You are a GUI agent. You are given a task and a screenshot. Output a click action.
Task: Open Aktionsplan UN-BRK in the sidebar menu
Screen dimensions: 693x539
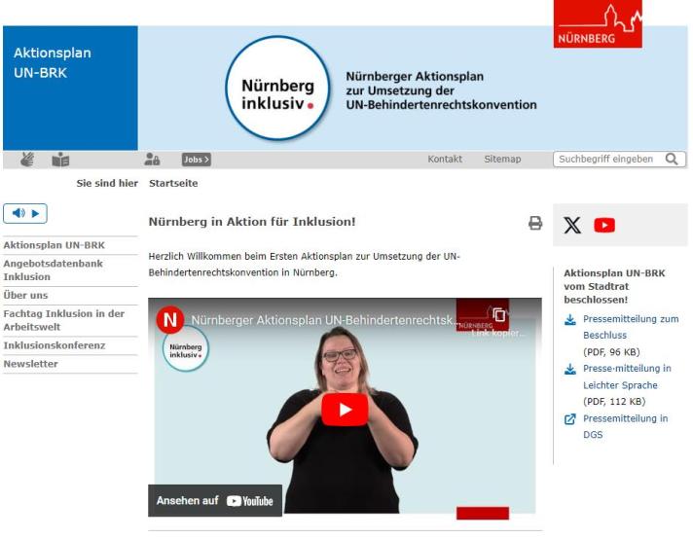tap(54, 245)
